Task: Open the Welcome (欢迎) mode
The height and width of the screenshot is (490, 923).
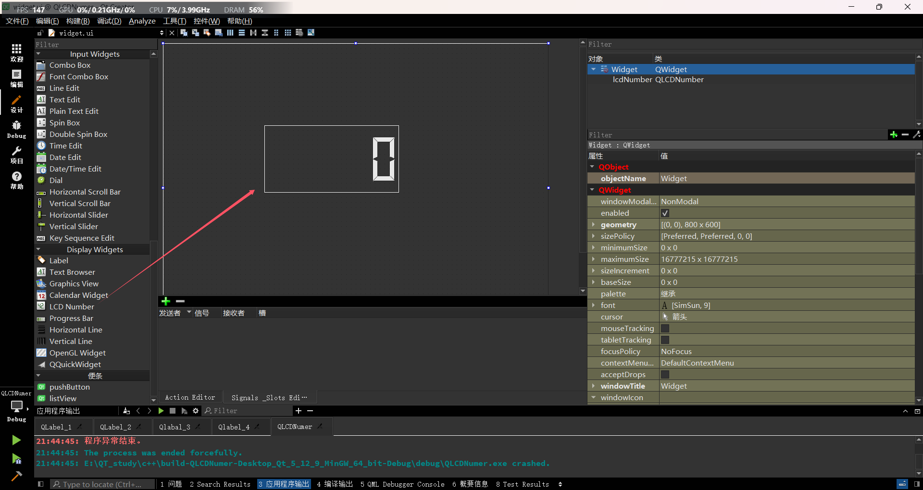Action: point(16,53)
